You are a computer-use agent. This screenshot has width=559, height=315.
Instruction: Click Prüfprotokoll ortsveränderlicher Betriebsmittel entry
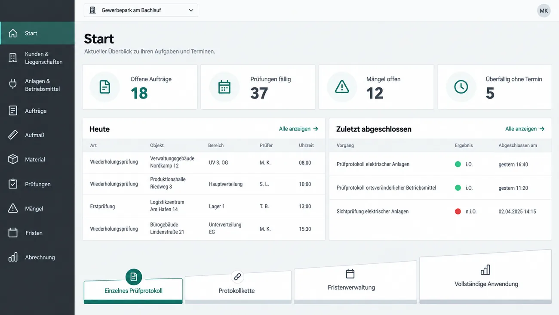386,188
